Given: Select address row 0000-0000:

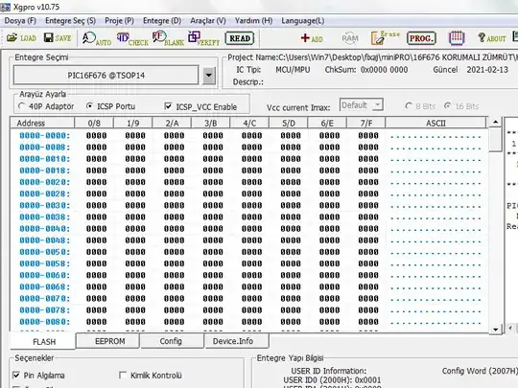Looking at the screenshot, I should coord(44,136).
